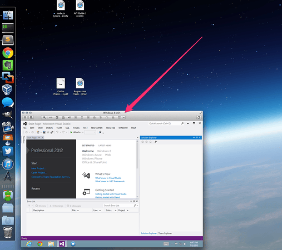Open the RESHARPER menu

97,128
